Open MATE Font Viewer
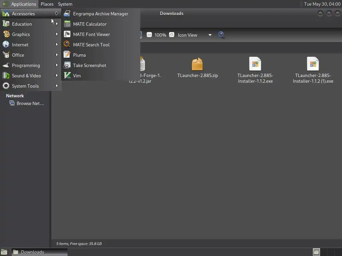Viewport: 342px width, 256px height. [101, 34]
